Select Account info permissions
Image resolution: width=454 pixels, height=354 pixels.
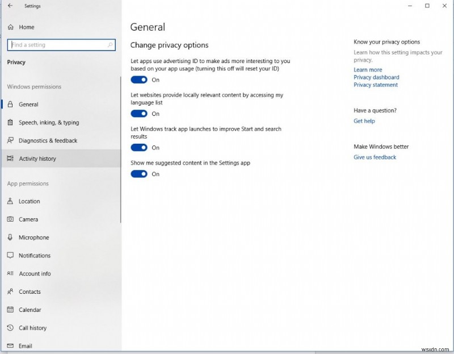coord(34,273)
